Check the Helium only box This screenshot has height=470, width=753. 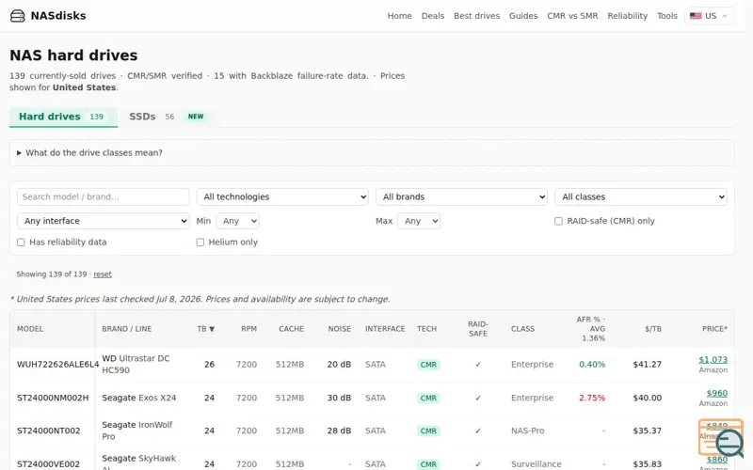200,243
